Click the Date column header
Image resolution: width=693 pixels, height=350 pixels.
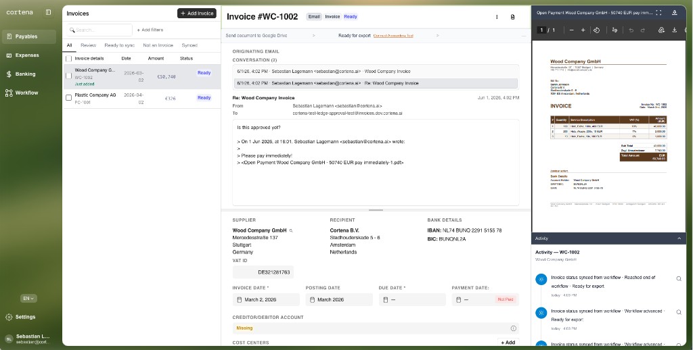pyautogui.click(x=126, y=58)
